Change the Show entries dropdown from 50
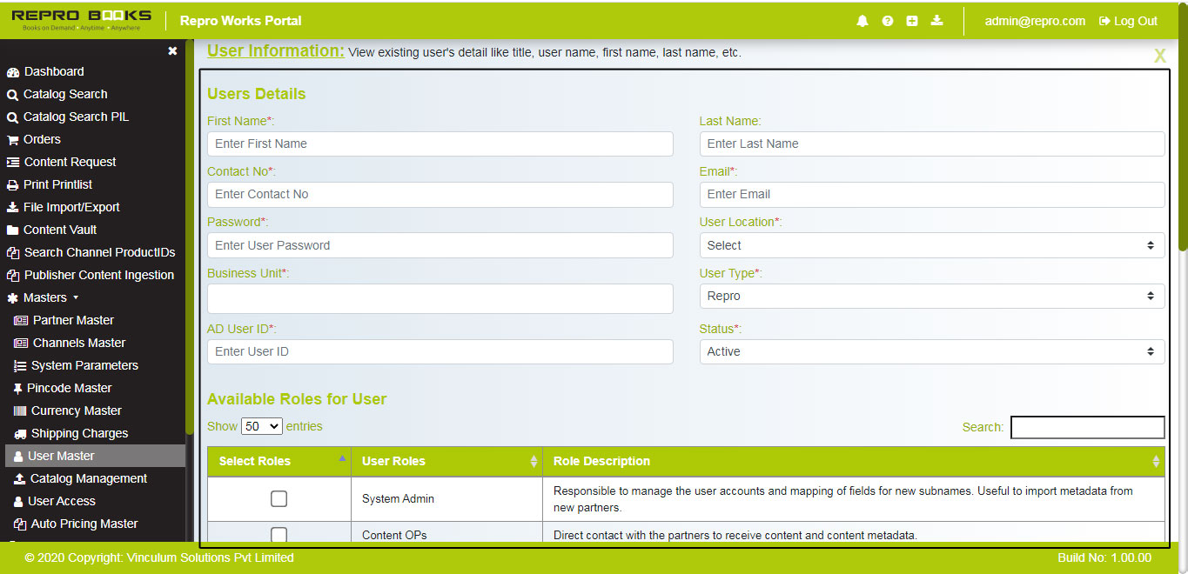 (261, 426)
